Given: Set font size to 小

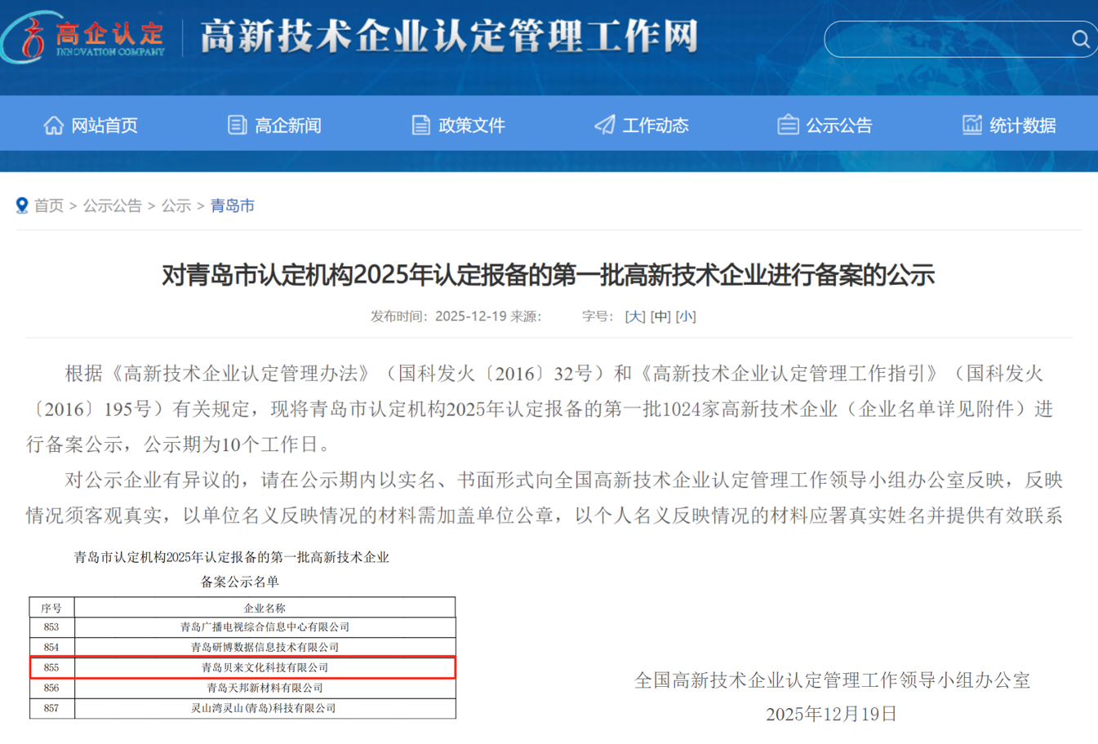Looking at the screenshot, I should tap(686, 316).
